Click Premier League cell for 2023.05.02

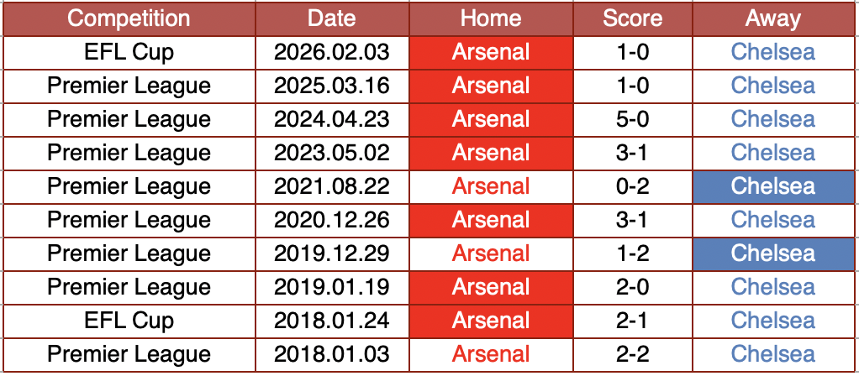pos(129,153)
